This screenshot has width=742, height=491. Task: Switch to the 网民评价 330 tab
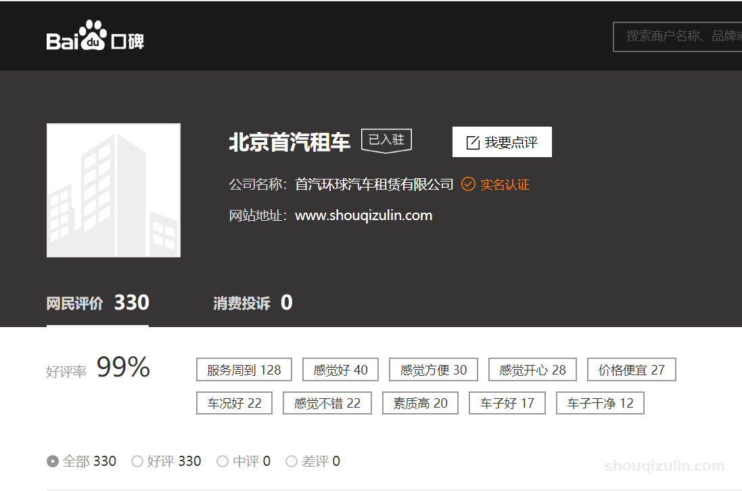tap(97, 303)
